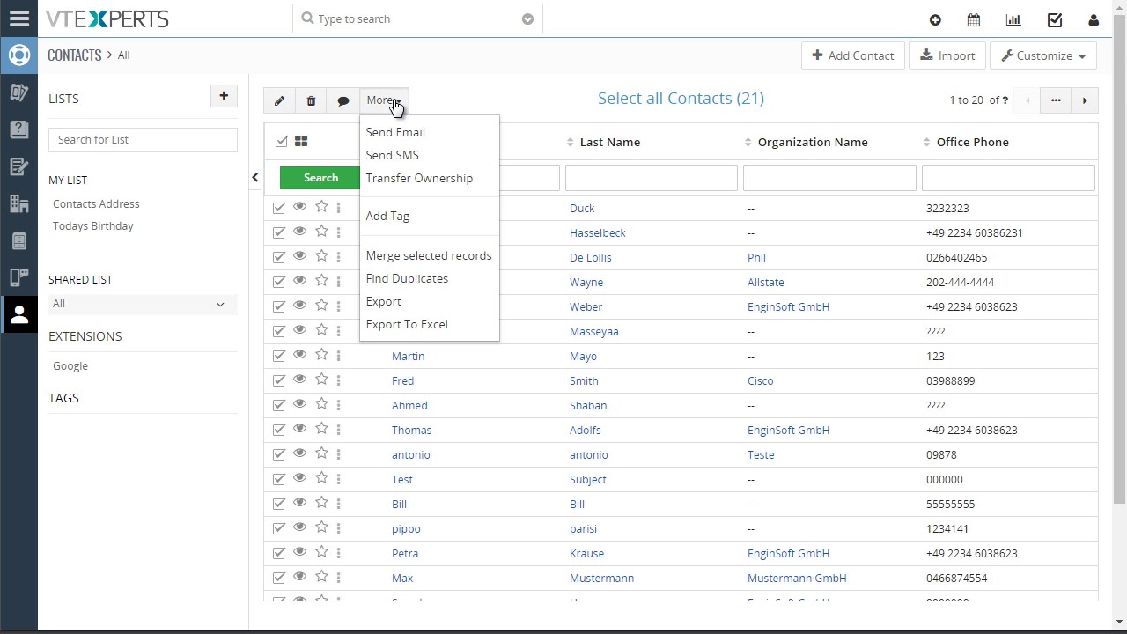This screenshot has height=634, width=1127.
Task: Click the pencil edit icon in toolbar
Action: click(279, 101)
